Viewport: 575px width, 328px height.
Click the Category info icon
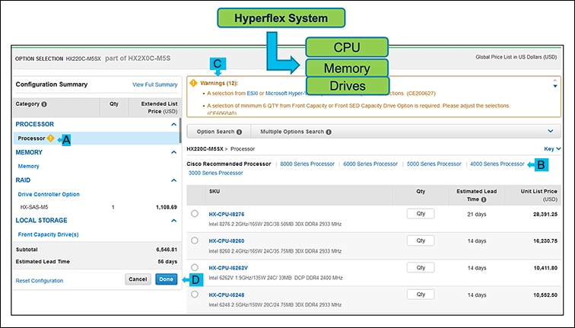pyautogui.click(x=44, y=103)
